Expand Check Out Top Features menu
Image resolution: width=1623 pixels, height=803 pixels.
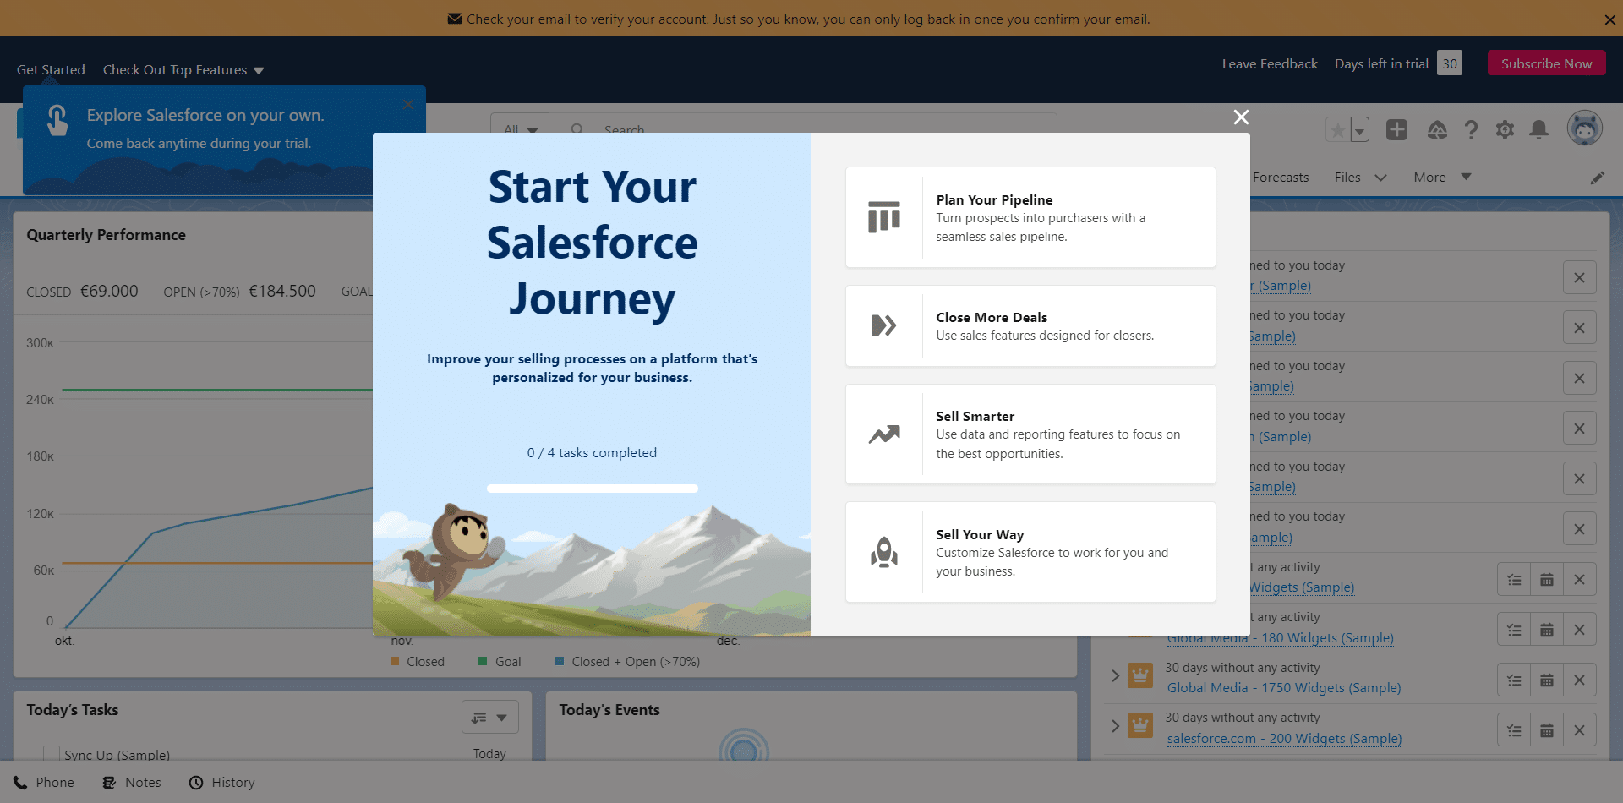pyautogui.click(x=183, y=69)
